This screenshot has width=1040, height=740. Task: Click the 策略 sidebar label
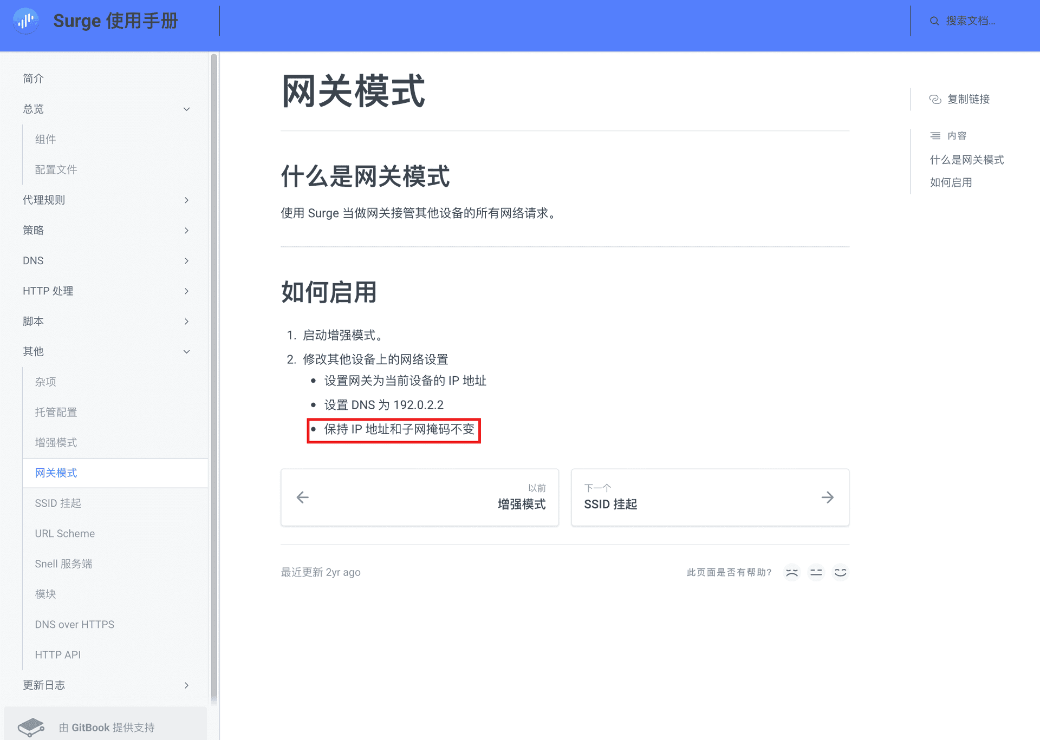point(33,230)
